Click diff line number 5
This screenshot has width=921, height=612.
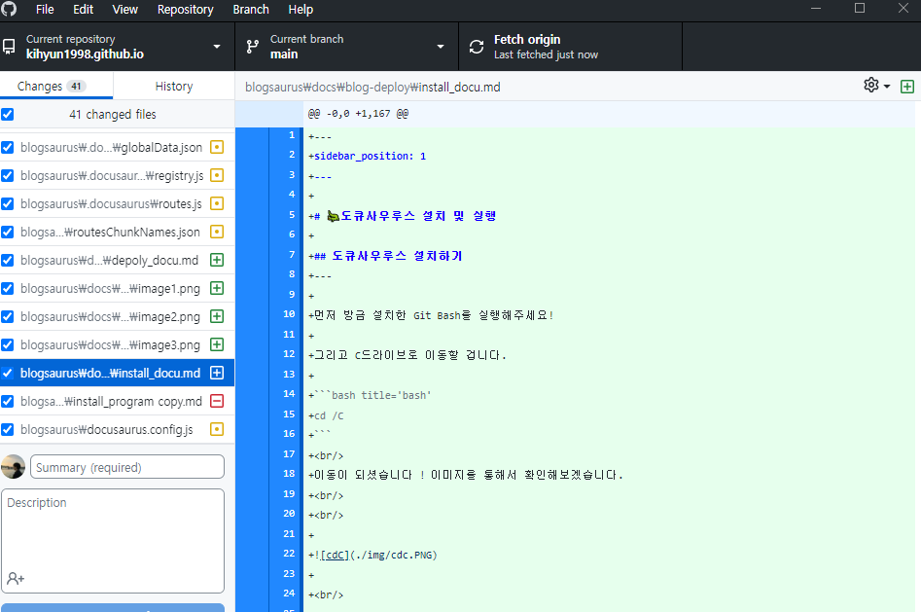pos(292,215)
